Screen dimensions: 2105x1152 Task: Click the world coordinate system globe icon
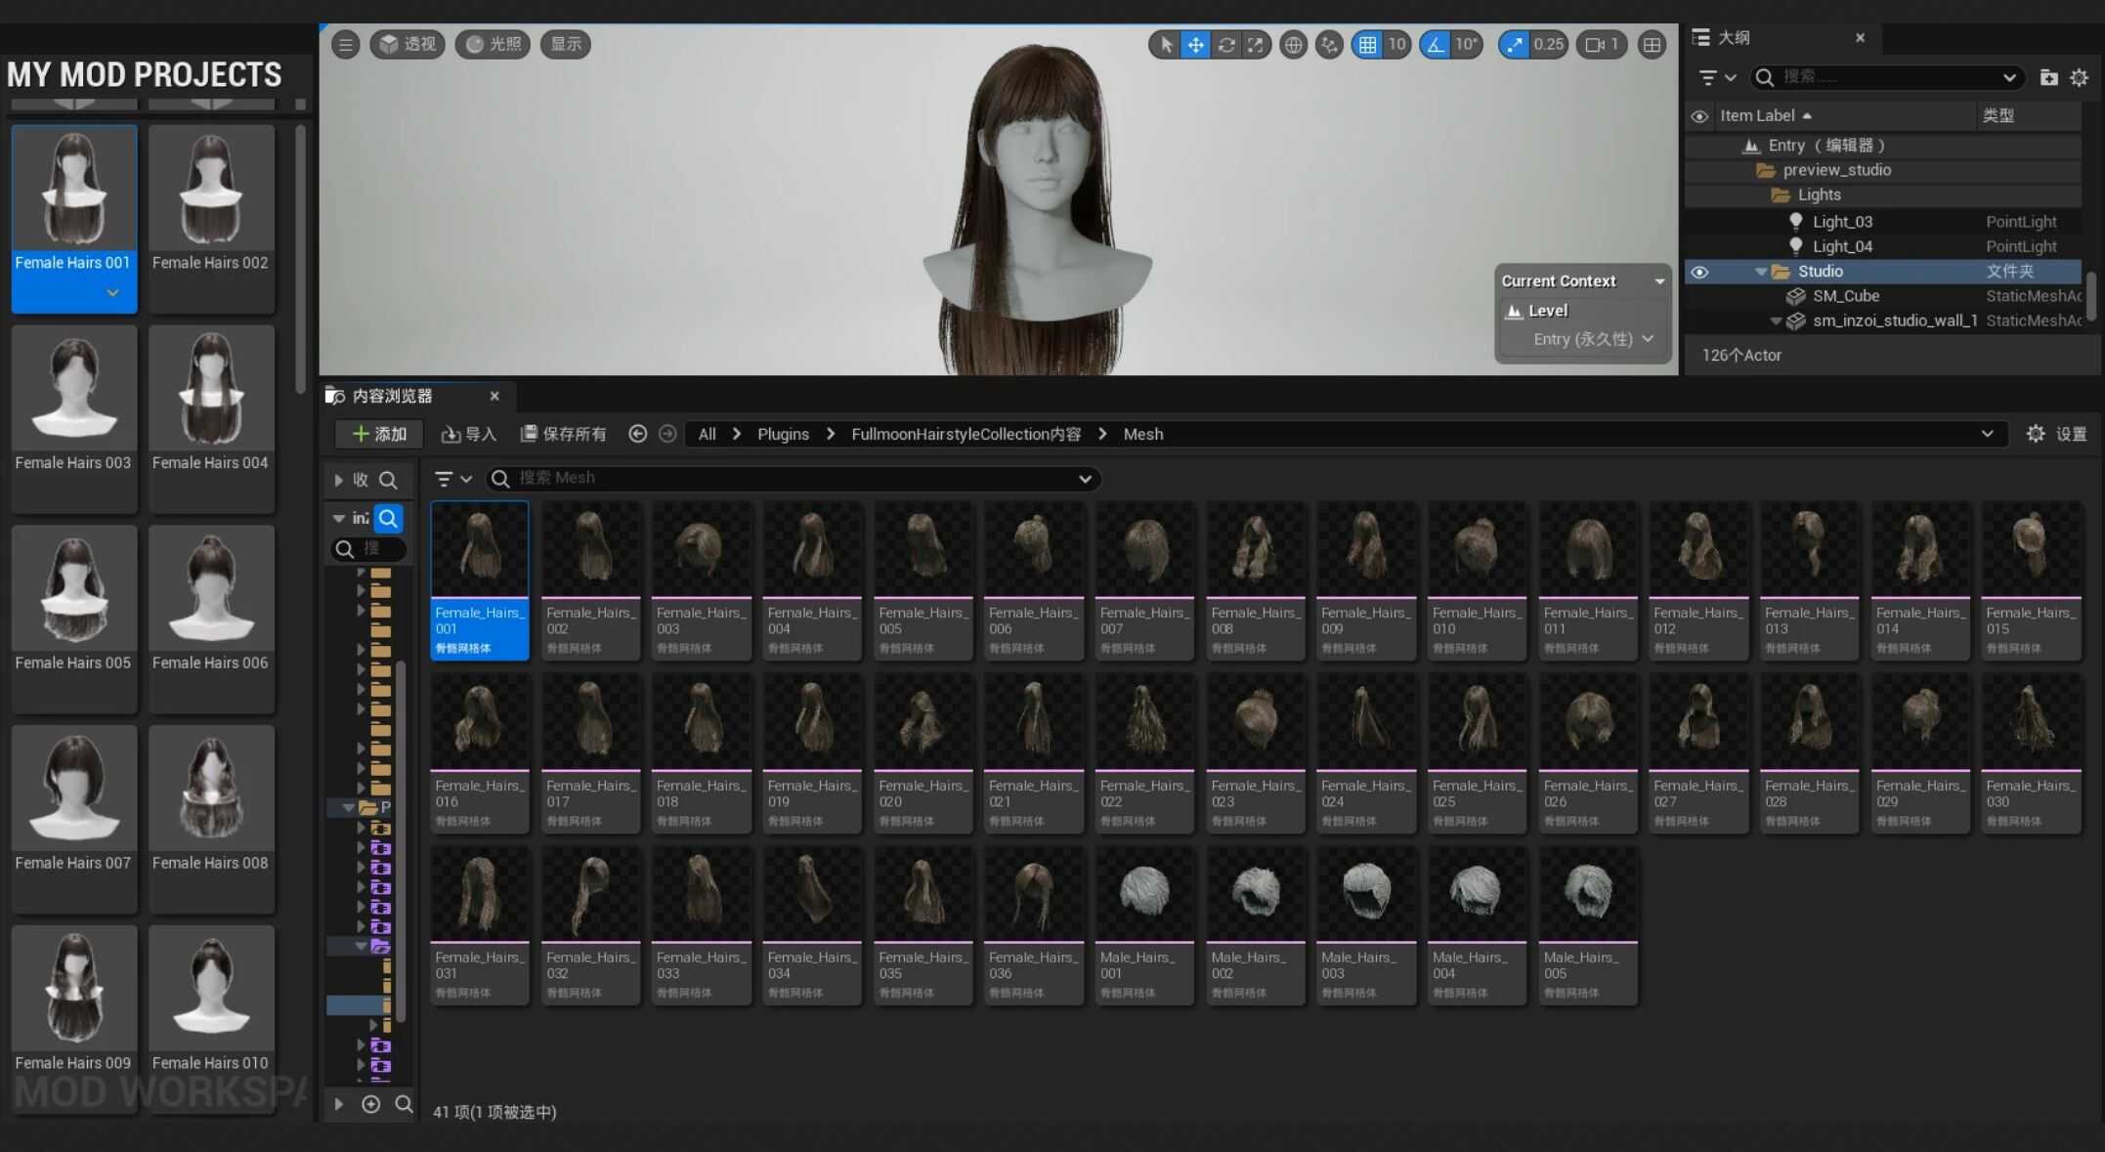(x=1293, y=45)
